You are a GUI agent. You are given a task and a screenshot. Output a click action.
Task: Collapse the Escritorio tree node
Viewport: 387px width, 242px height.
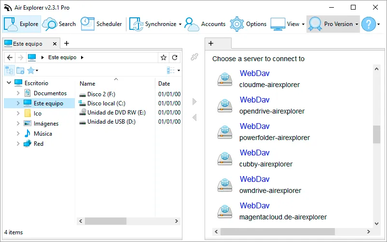click(x=9, y=83)
